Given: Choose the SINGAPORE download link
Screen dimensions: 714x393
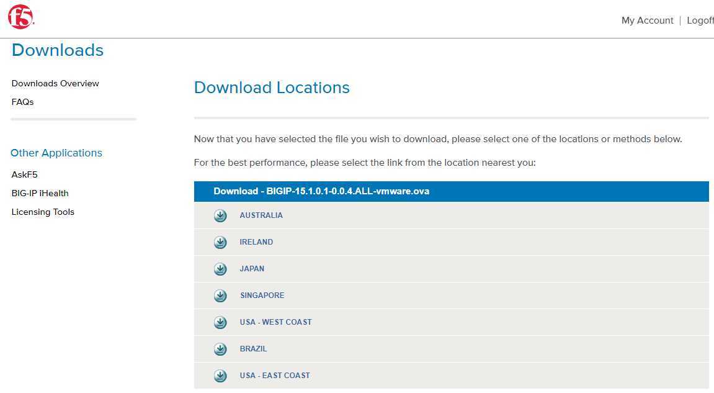Looking at the screenshot, I should (262, 296).
